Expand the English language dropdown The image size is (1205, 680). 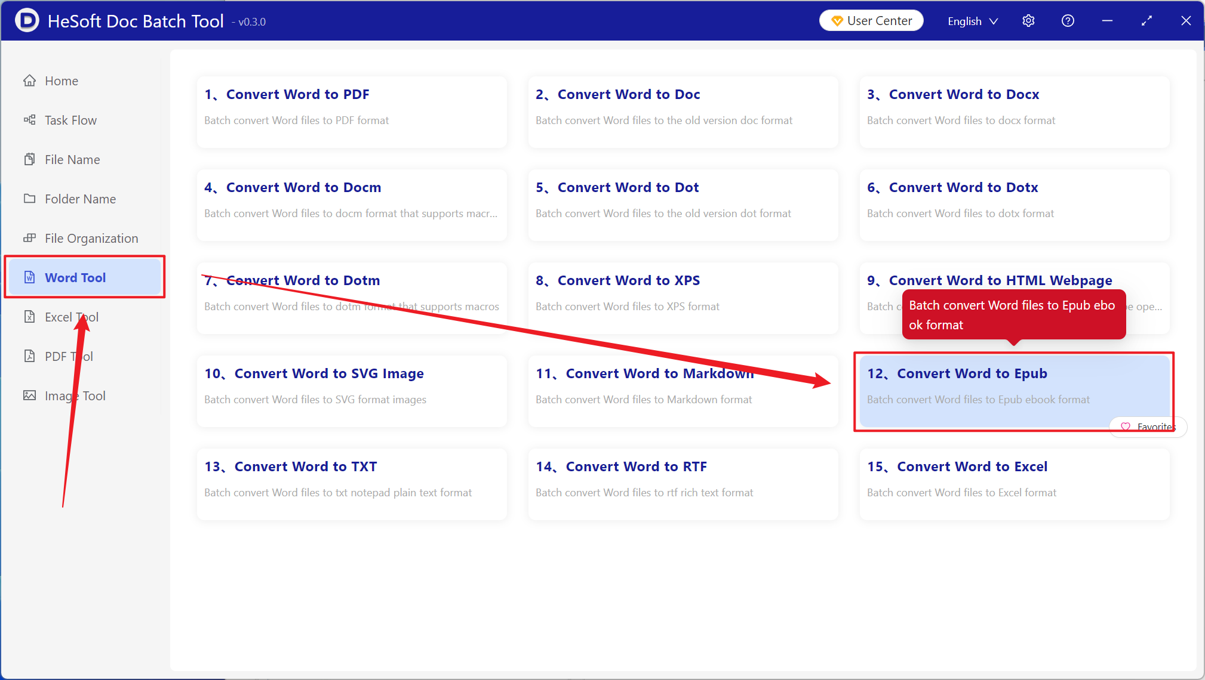(973, 21)
